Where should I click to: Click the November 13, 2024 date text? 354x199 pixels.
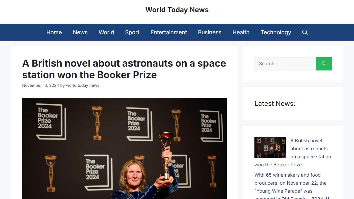tap(40, 85)
